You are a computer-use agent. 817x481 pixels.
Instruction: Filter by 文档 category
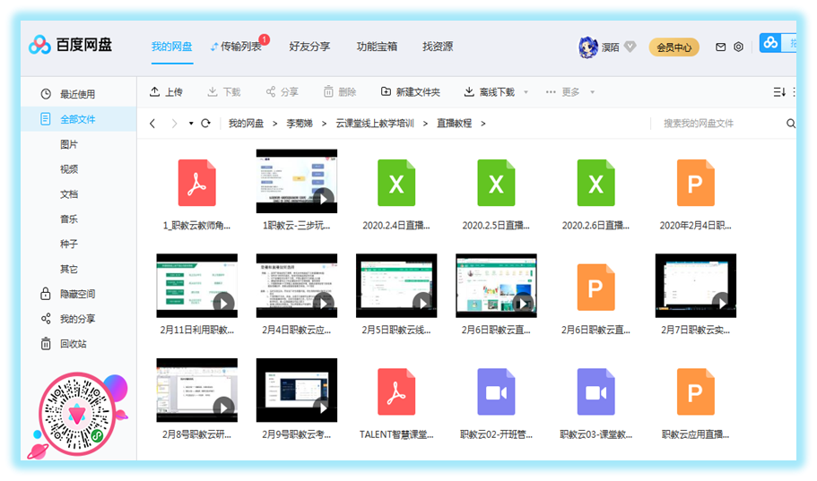coord(69,194)
